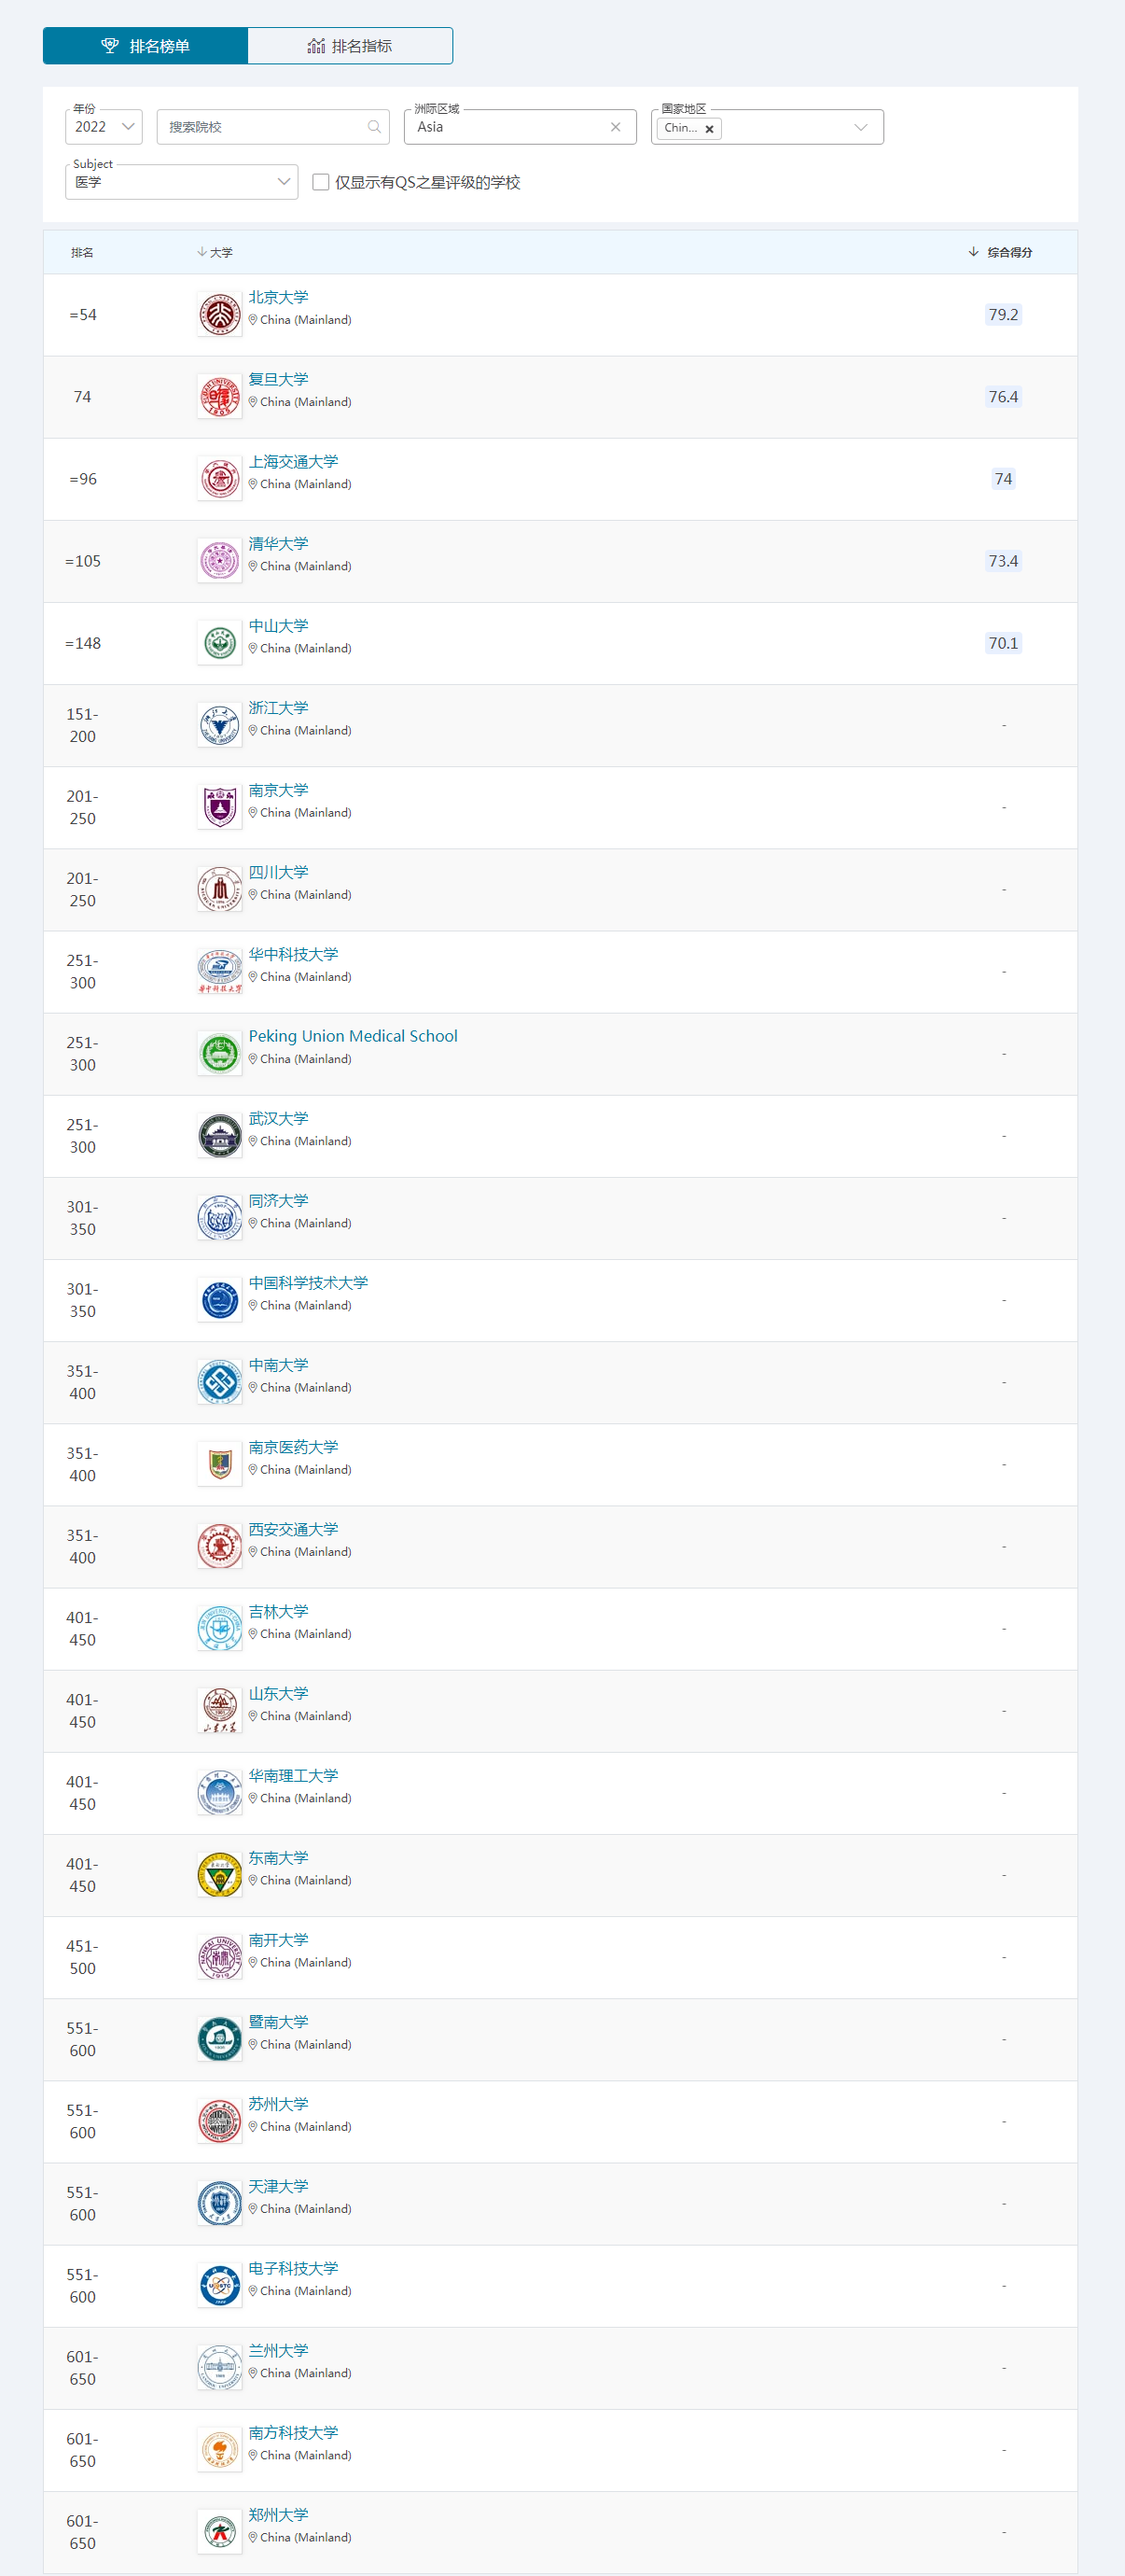Open the 排名指标 tab
The width and height of the screenshot is (1125, 2576).
point(350,46)
